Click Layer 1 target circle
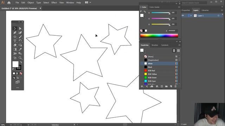 click(218, 15)
